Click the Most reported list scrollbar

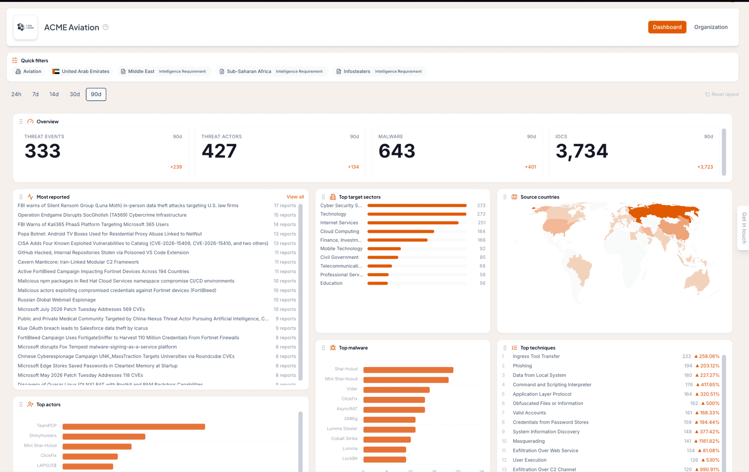(x=301, y=292)
